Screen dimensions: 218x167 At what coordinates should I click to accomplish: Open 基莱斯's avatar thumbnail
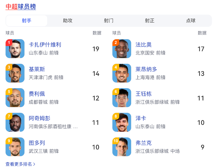pyautogui.click(x=15, y=73)
